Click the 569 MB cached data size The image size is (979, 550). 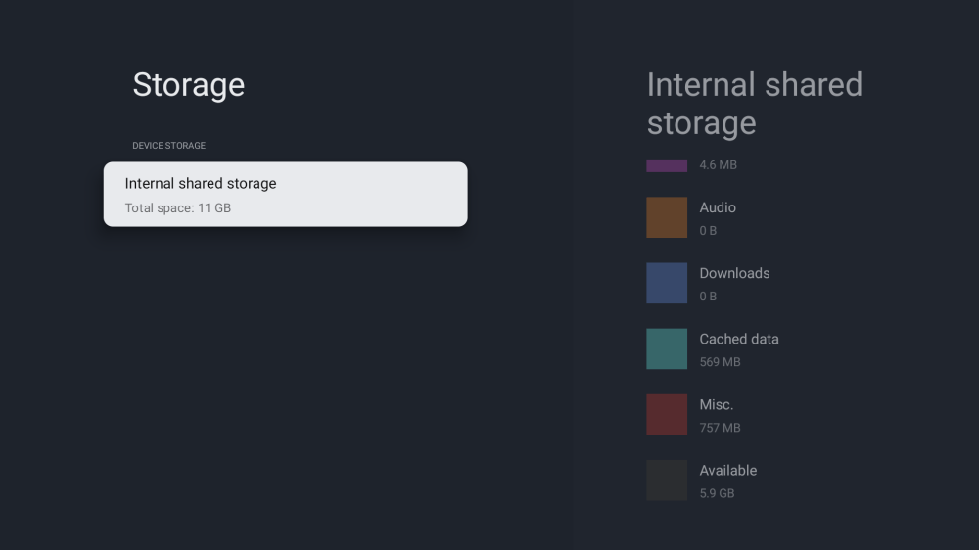[x=720, y=362]
